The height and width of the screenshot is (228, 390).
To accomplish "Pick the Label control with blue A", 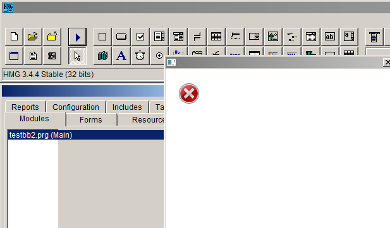I will (121, 56).
